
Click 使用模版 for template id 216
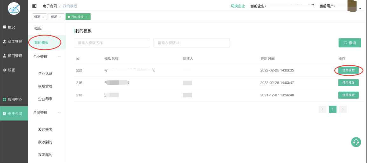point(348,83)
